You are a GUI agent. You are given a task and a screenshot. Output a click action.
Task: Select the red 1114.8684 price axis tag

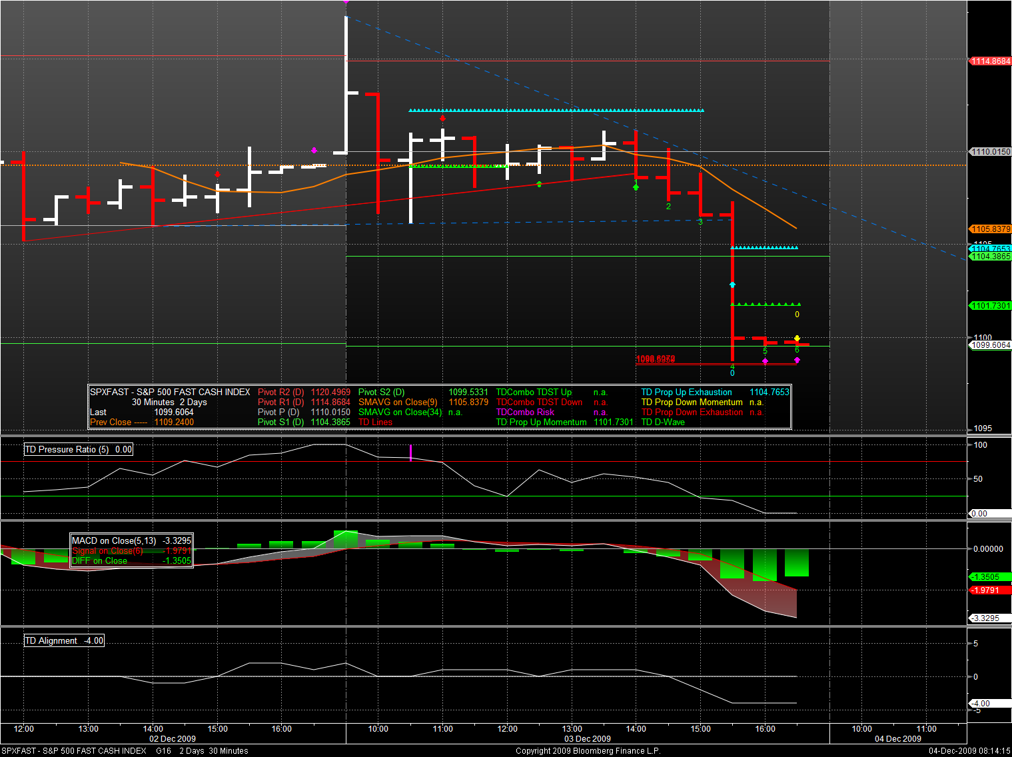[990, 61]
